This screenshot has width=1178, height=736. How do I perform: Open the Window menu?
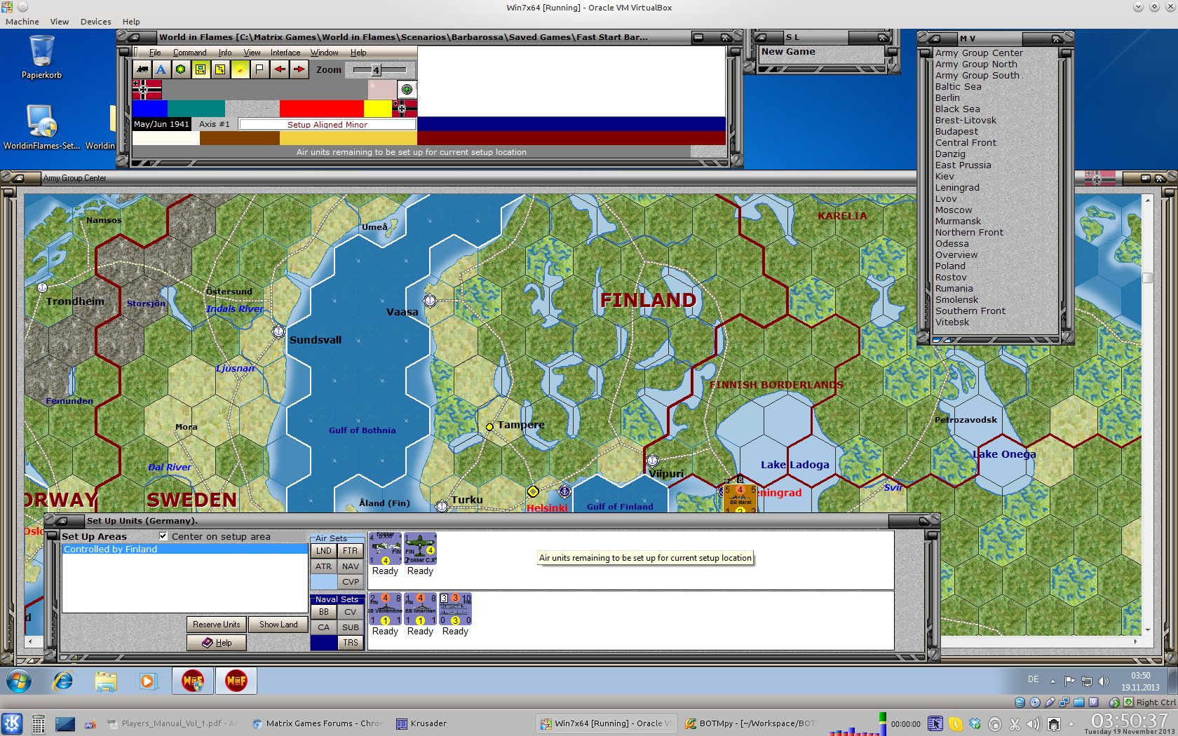click(x=325, y=53)
